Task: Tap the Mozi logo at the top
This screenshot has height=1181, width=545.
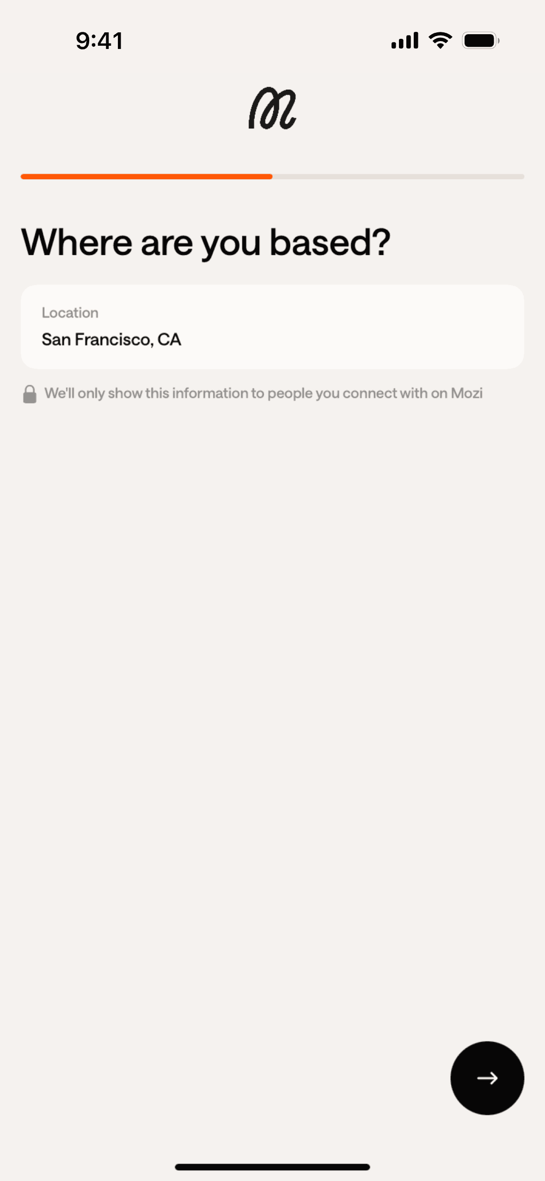Action: coord(272,109)
